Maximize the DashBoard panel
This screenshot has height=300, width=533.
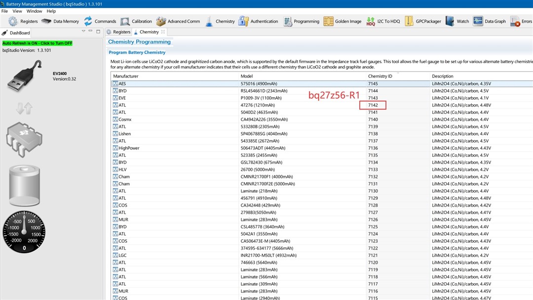98,31
